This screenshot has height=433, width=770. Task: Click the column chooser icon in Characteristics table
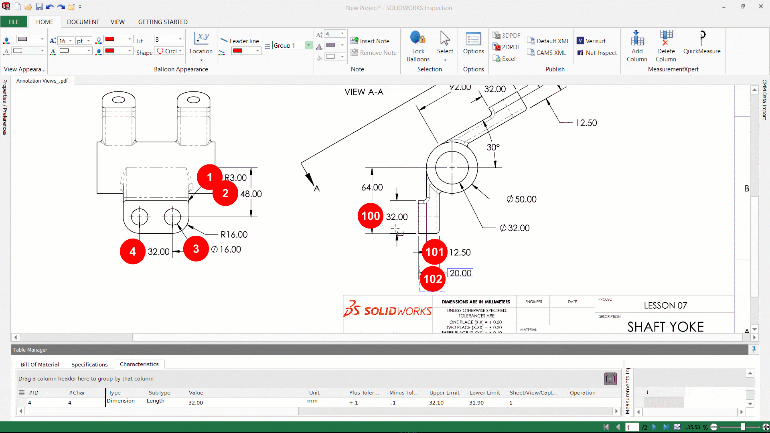610,378
